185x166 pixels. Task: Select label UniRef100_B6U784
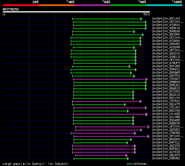click(x=166, y=111)
